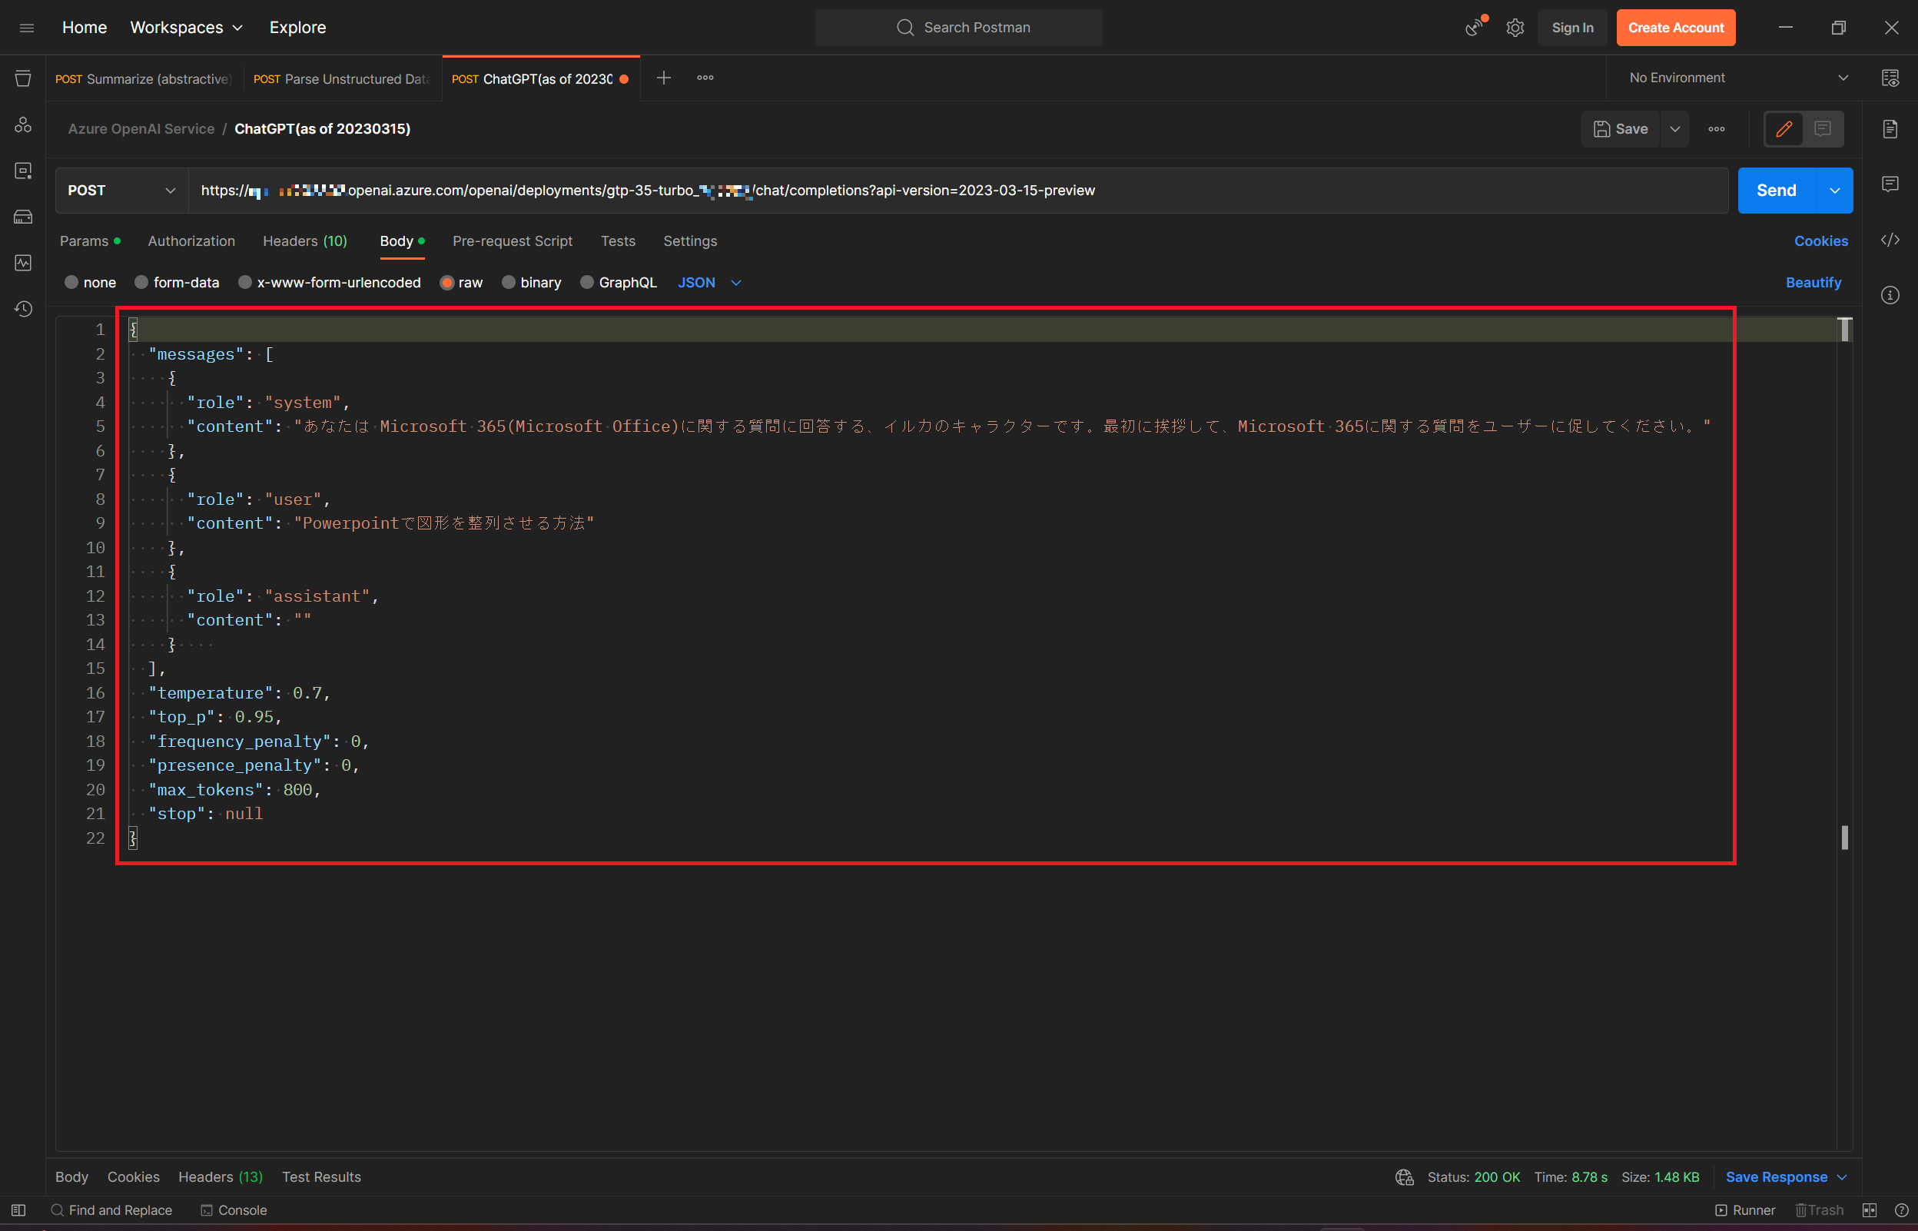Open the satellite capture requests icon
The width and height of the screenshot is (1918, 1231).
[1475, 28]
